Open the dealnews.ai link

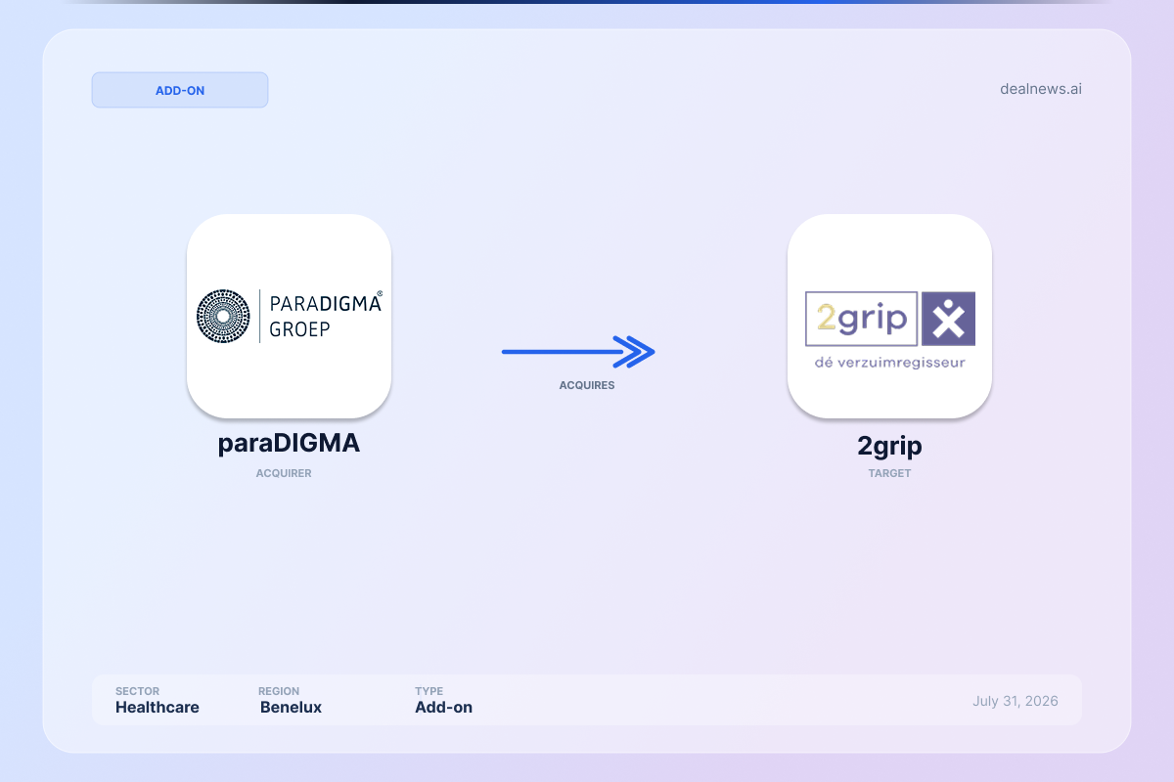1041,89
